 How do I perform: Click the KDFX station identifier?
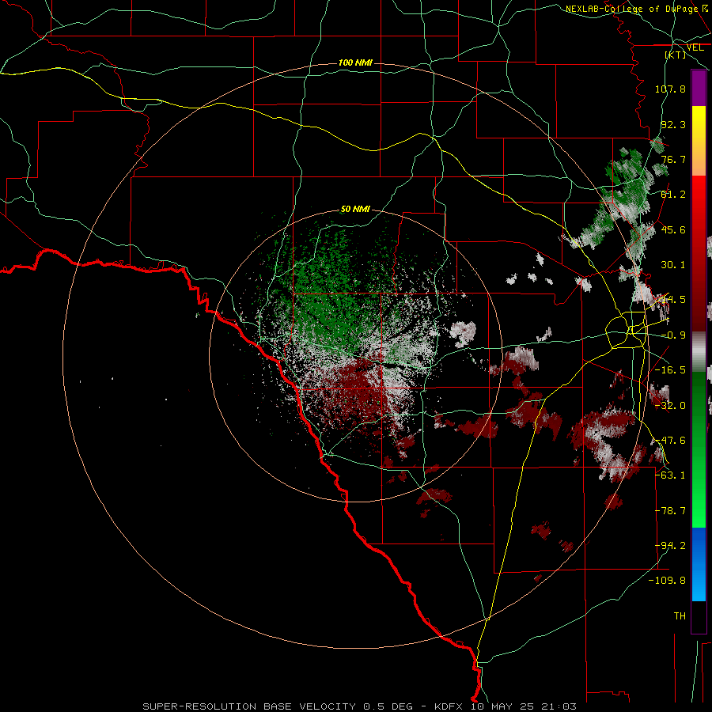coord(448,706)
